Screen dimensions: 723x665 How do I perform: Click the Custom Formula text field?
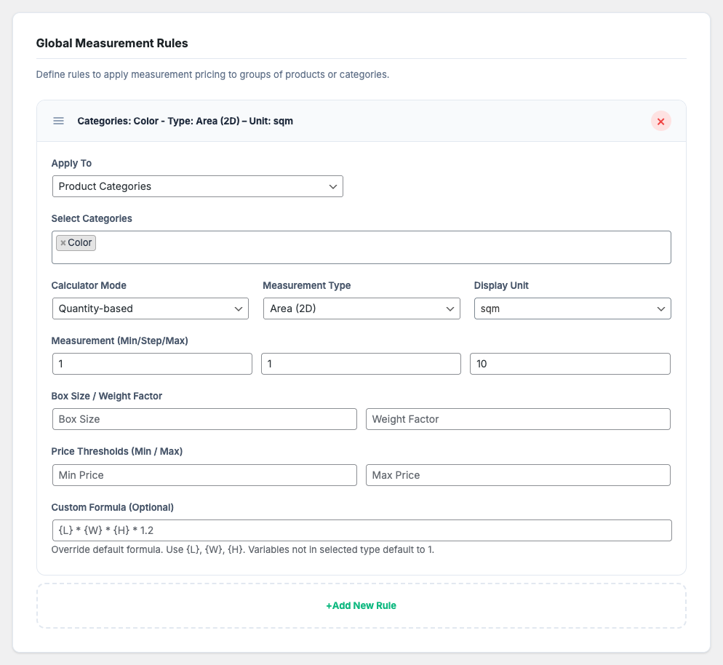(361, 530)
